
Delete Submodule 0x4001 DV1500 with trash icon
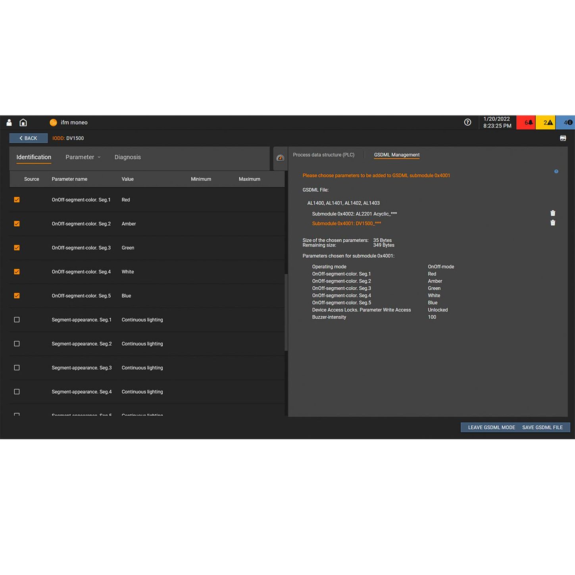click(553, 223)
